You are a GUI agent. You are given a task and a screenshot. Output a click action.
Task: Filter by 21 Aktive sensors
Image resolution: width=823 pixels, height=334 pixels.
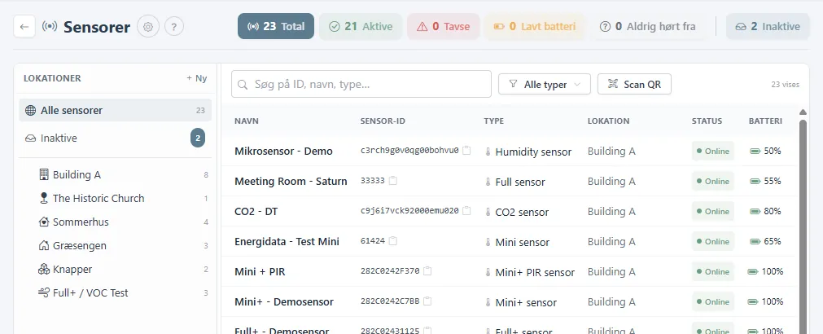click(x=361, y=26)
